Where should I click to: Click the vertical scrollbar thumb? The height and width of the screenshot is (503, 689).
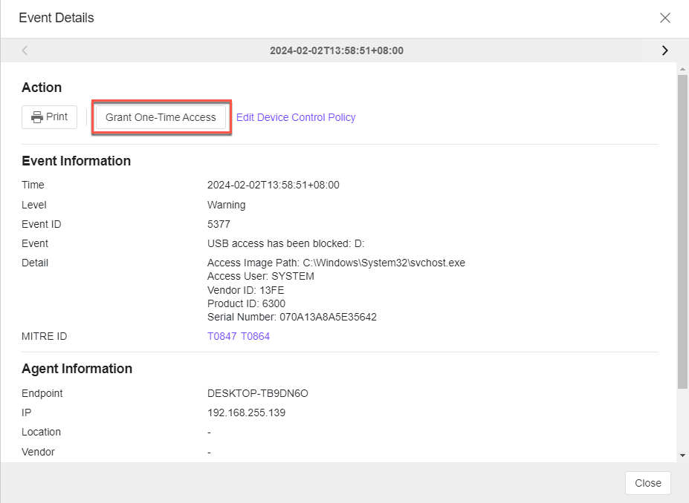pyautogui.click(x=682, y=230)
